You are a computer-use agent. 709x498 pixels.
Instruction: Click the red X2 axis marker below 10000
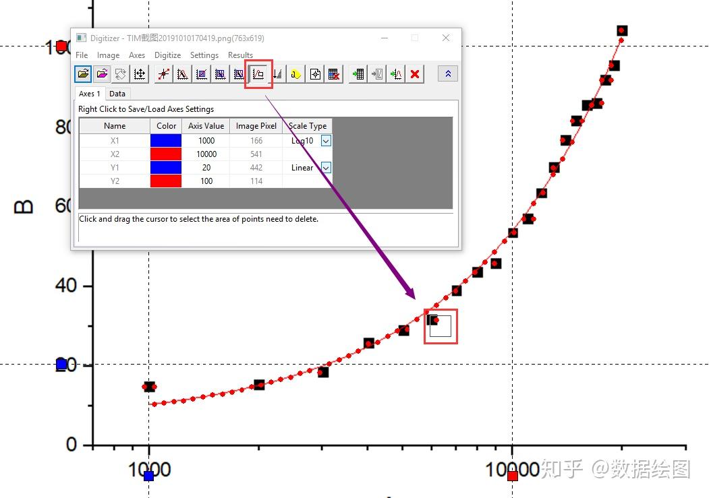[512, 476]
